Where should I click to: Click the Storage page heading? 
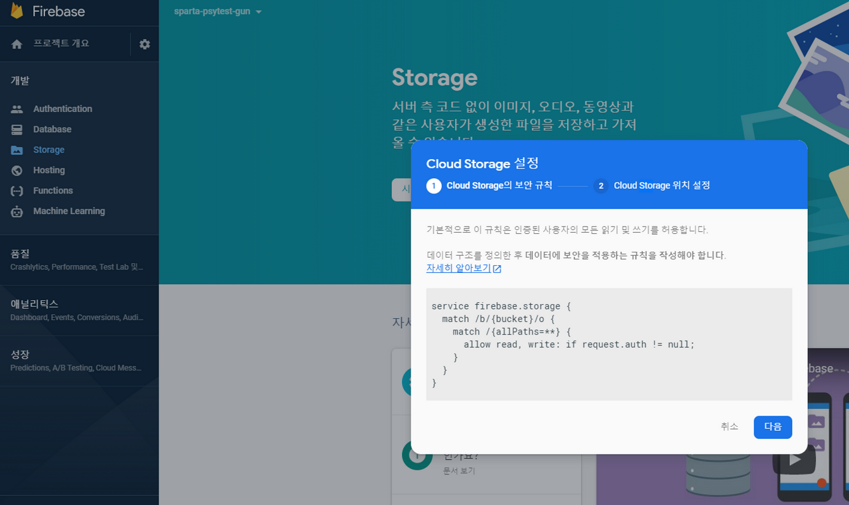point(434,78)
